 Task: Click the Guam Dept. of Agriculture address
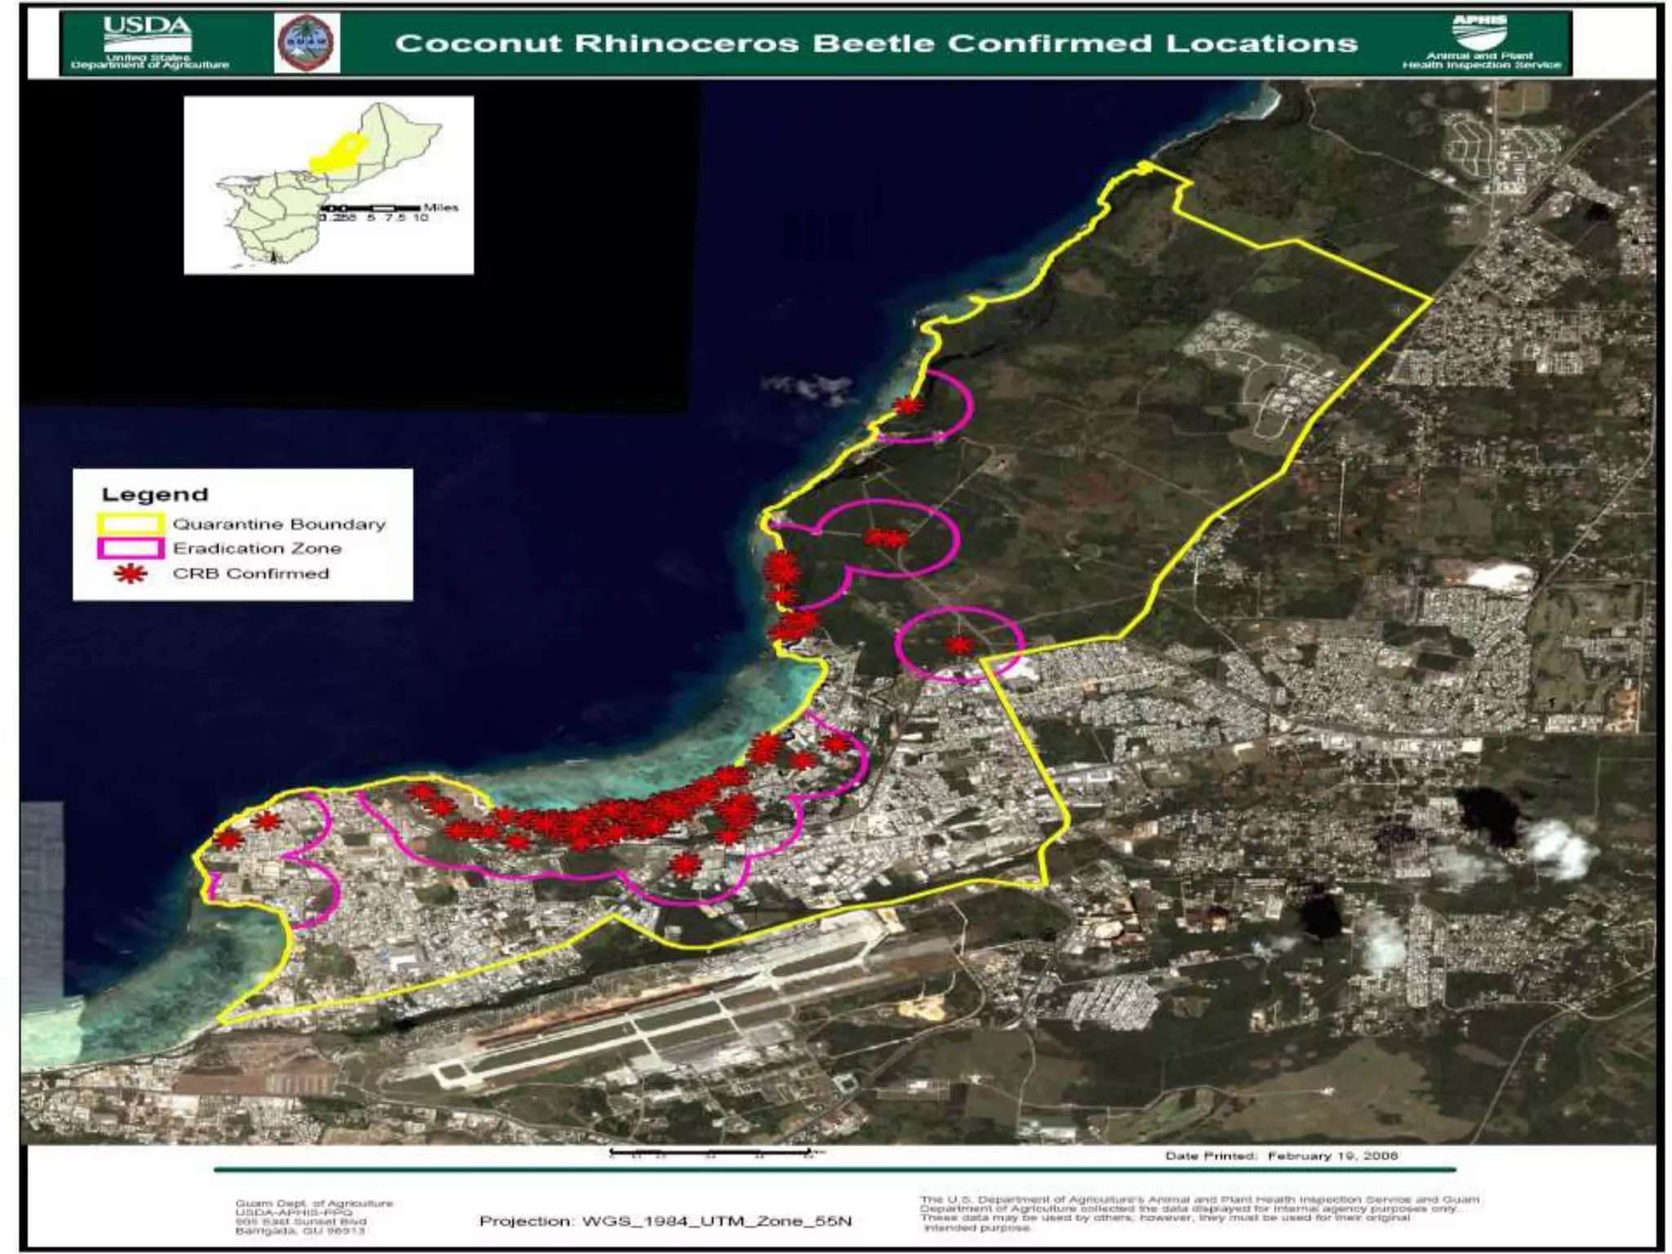pos(313,1216)
